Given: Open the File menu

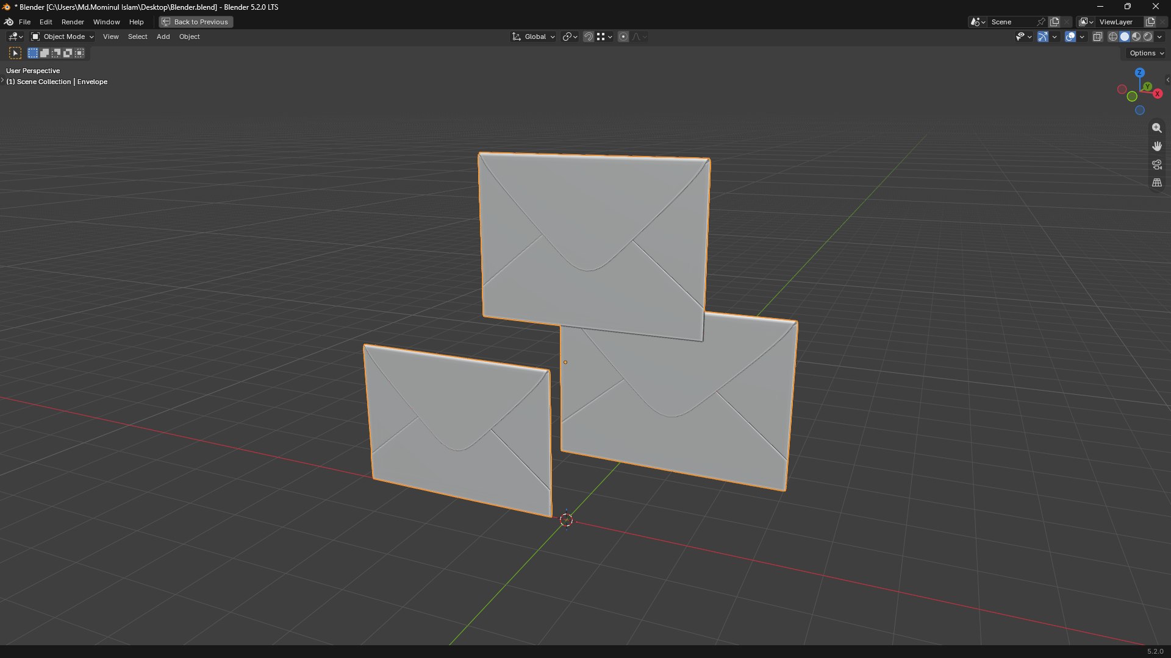Looking at the screenshot, I should (x=24, y=22).
